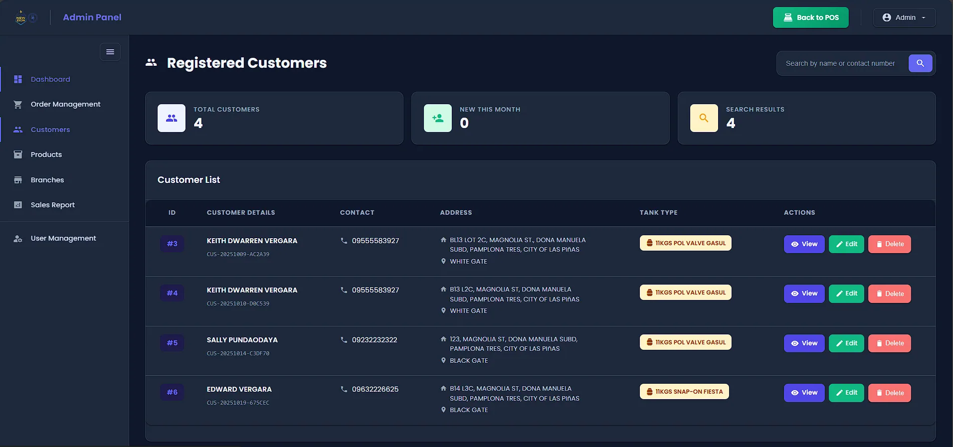Edit customer #3 Keith Dwarren Vergara

[x=846, y=244]
